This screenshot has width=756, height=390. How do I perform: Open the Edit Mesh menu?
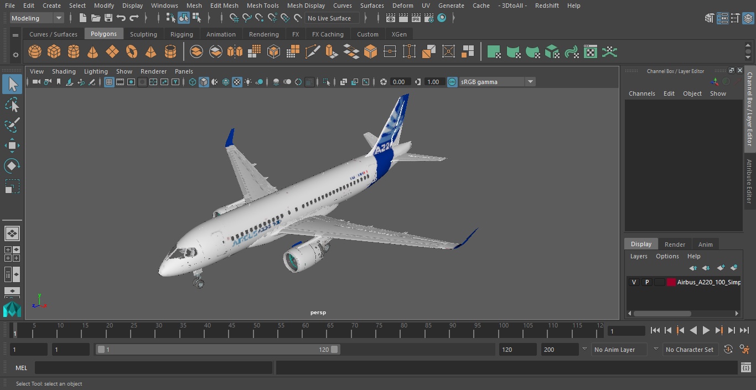click(x=224, y=6)
